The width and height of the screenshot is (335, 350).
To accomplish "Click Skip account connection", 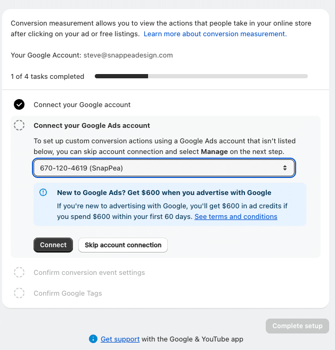I will (x=123, y=245).
